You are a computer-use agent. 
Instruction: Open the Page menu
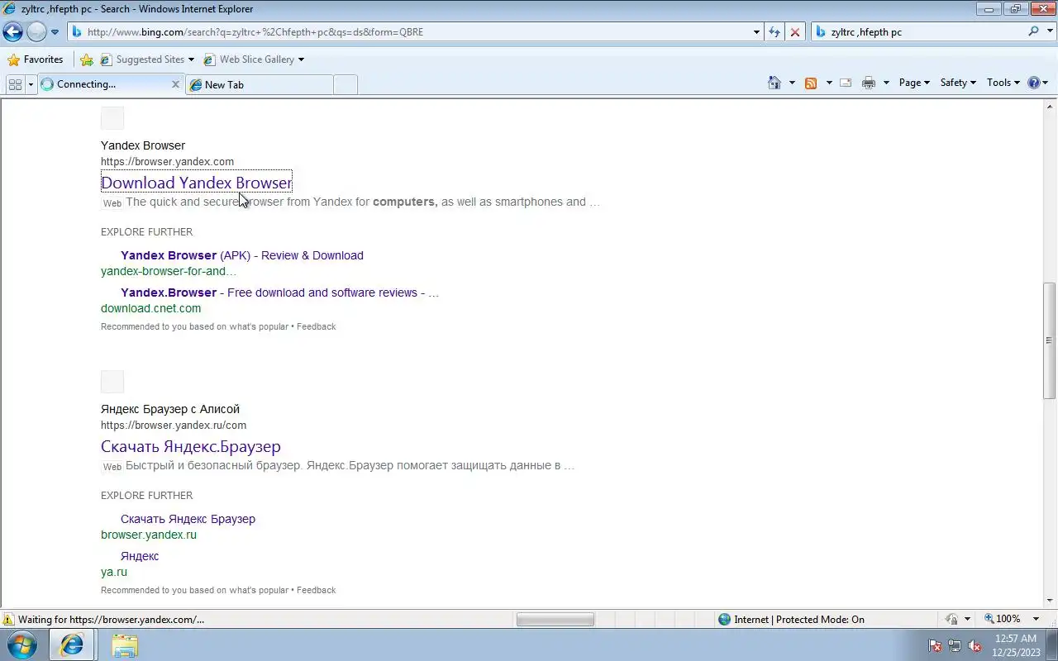[x=914, y=83]
